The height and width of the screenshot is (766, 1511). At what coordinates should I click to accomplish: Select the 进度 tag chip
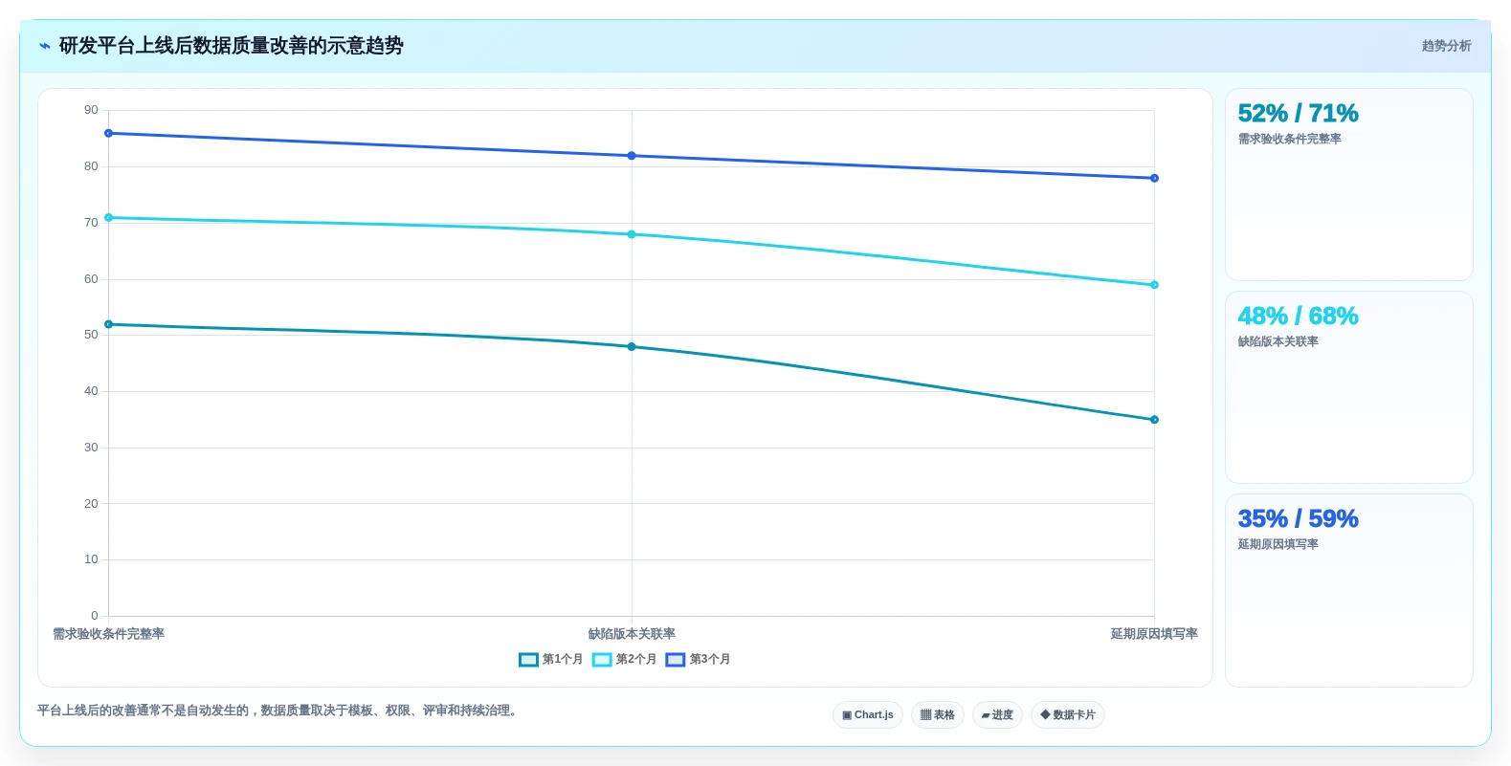(x=997, y=715)
